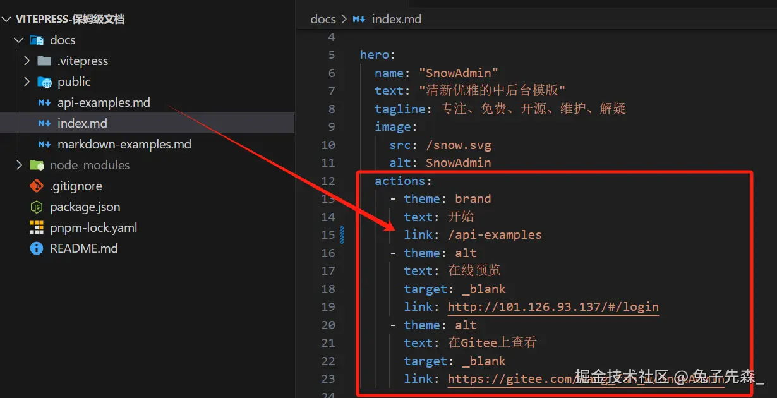Viewport: 777px width, 398px height.
Task: Select the .vitepress folder name
Action: pos(83,61)
